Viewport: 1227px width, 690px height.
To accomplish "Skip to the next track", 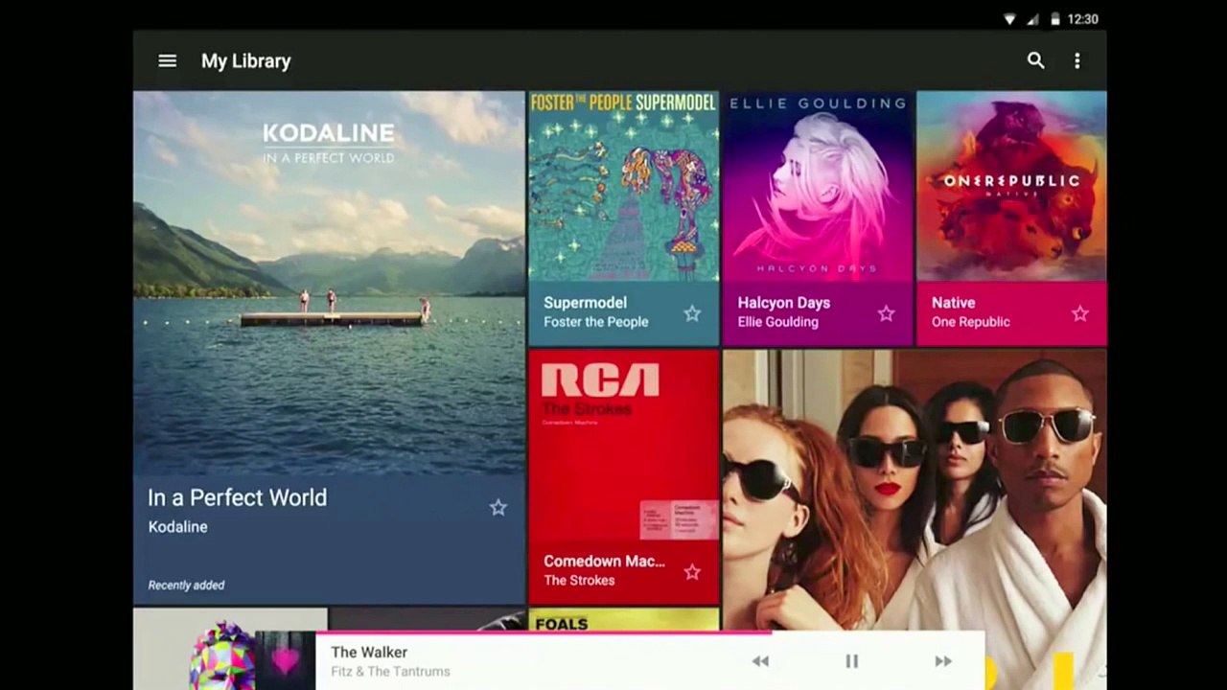I will [943, 661].
